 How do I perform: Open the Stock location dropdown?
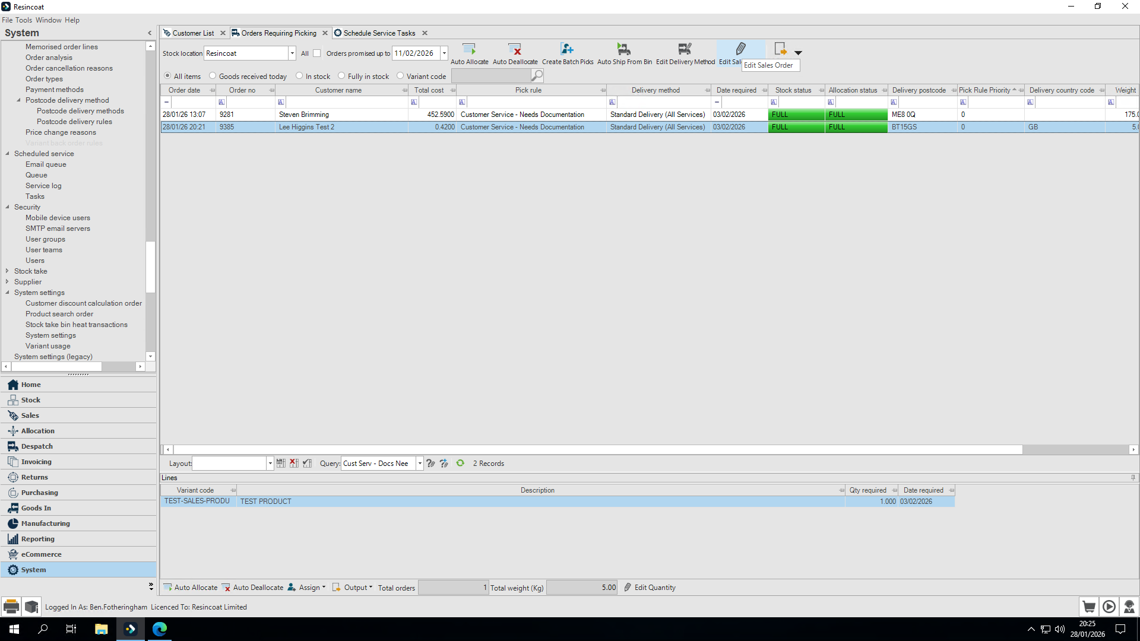click(292, 53)
